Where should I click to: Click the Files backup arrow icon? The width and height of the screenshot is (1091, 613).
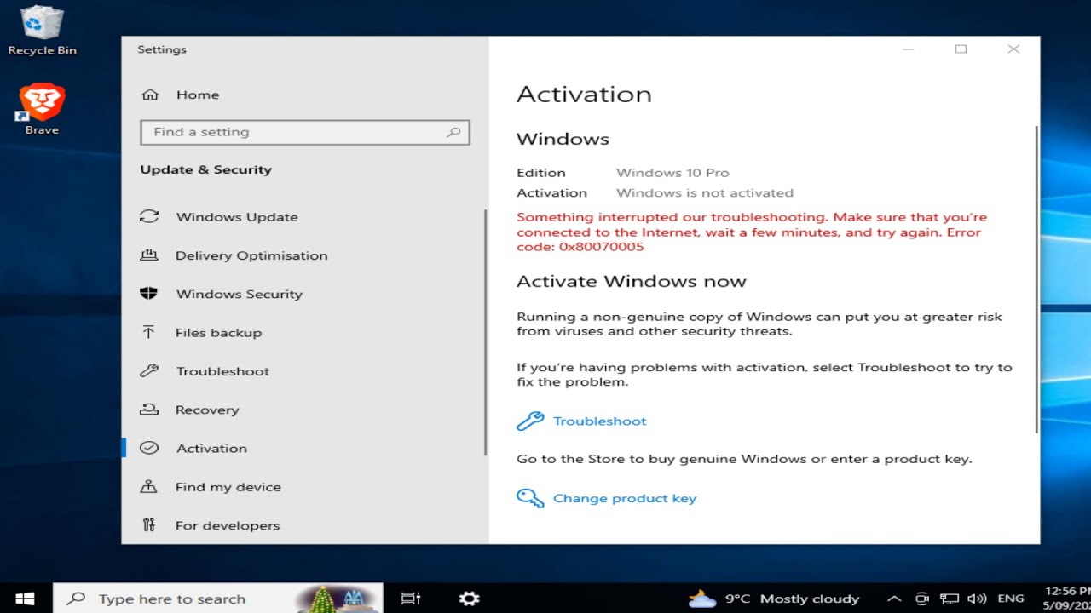(x=149, y=332)
